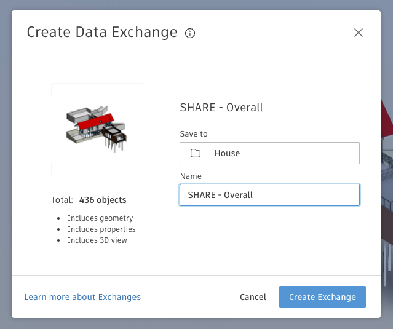The height and width of the screenshot is (329, 393).
Task: Open the House save location selector
Action: (269, 153)
